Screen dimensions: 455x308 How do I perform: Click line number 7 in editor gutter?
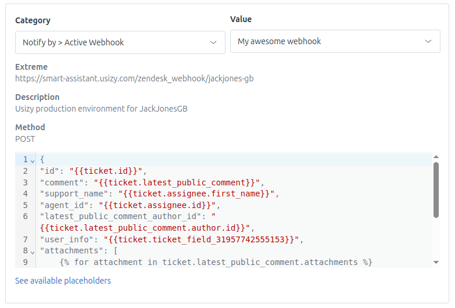tap(26, 239)
